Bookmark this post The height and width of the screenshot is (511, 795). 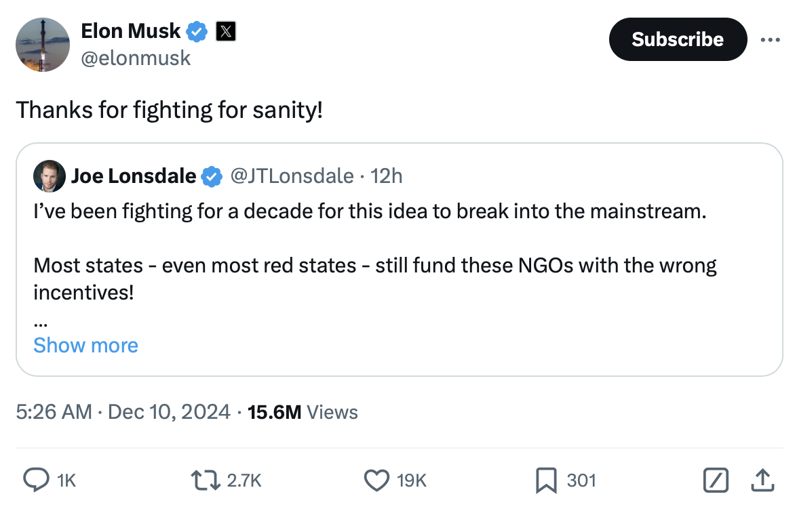point(546,481)
